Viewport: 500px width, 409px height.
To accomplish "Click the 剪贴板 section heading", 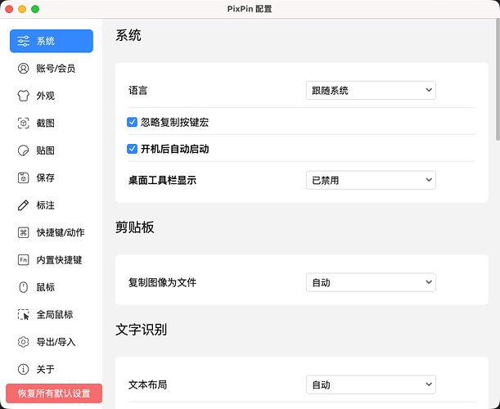I will coord(134,227).
